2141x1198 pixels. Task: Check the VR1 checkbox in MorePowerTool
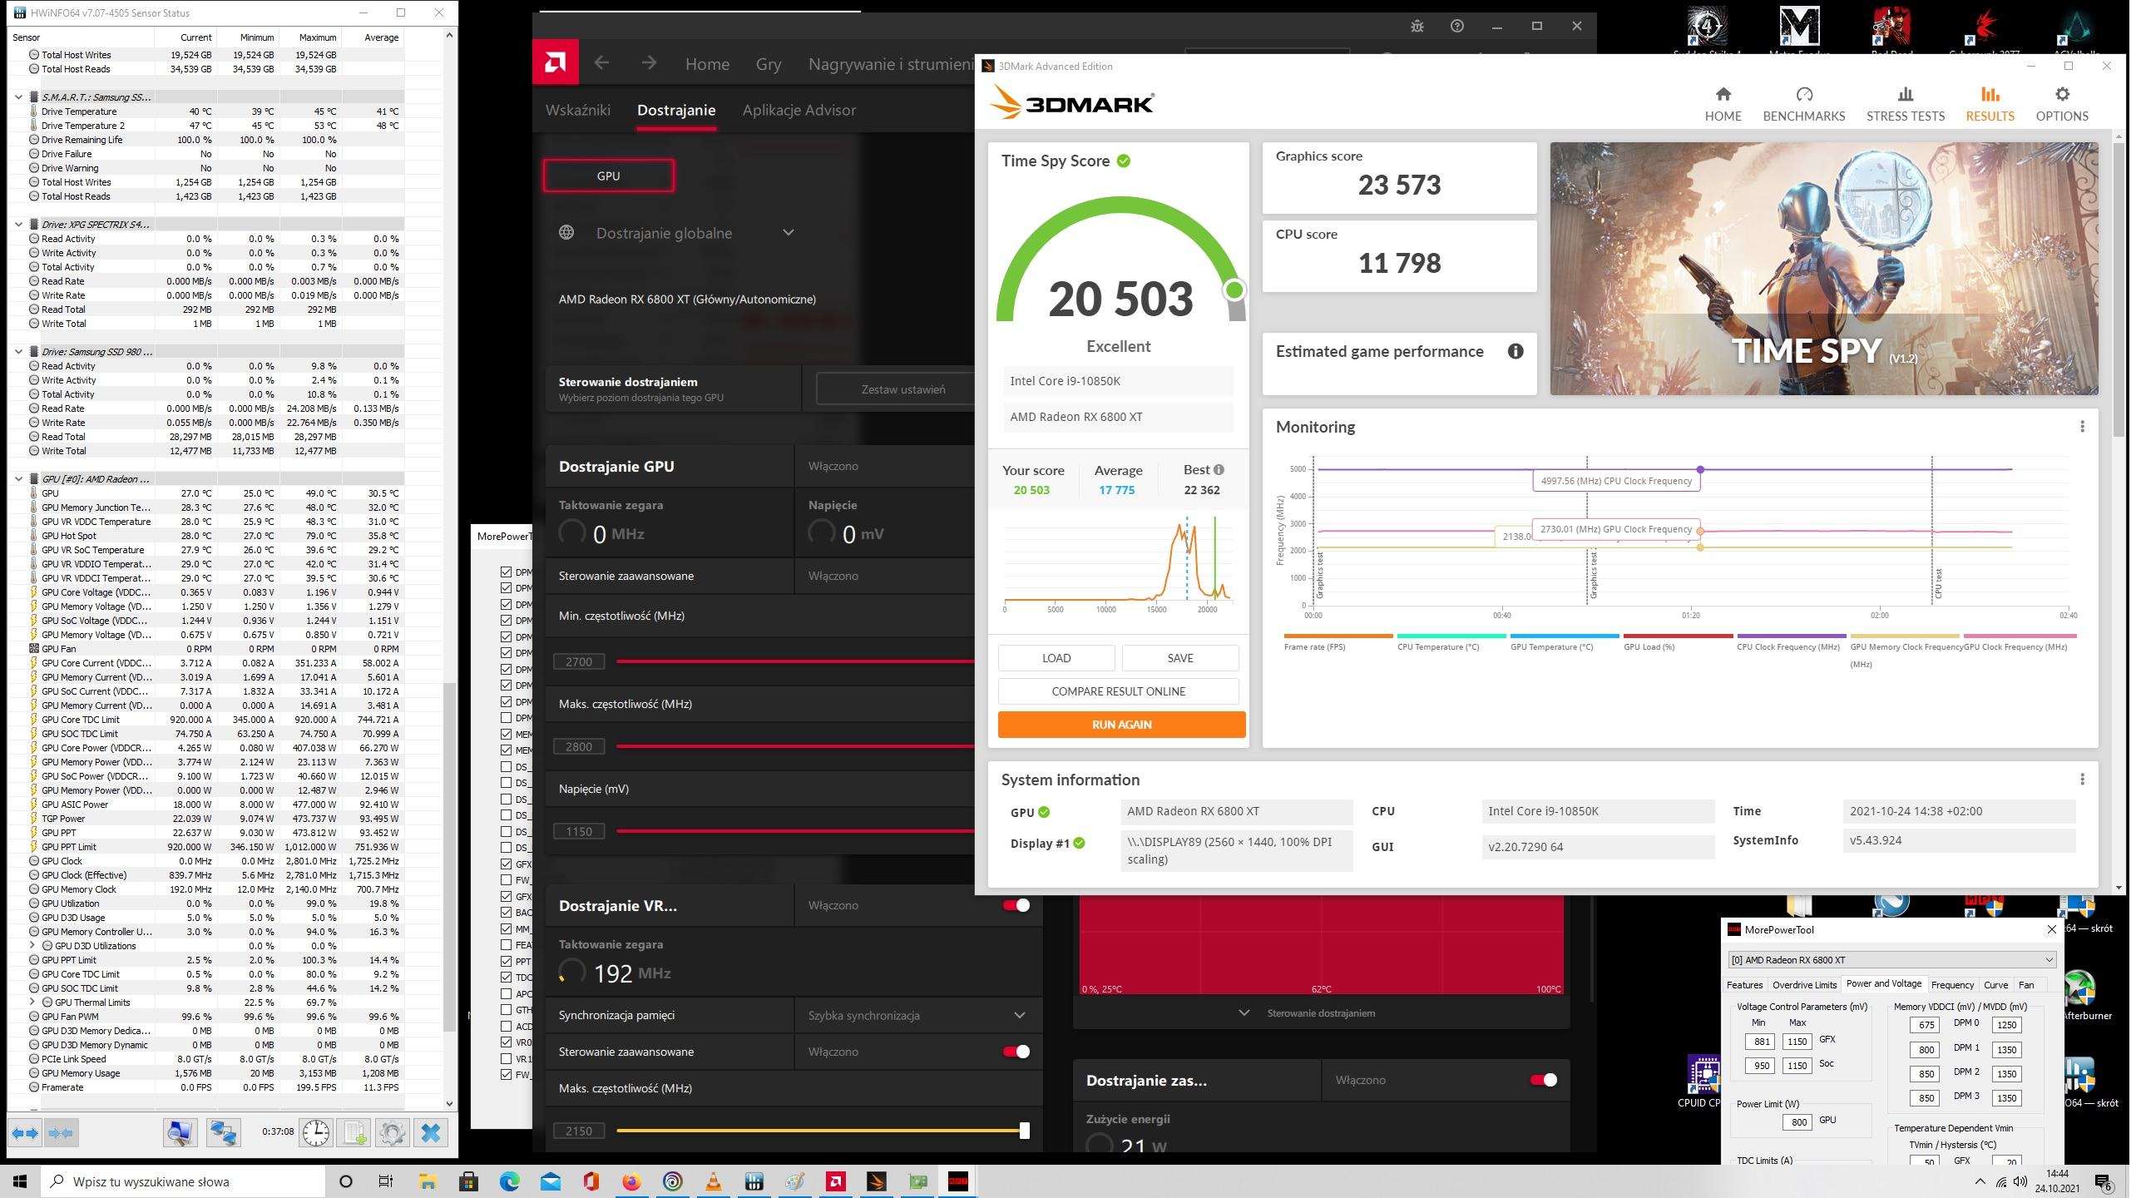(x=507, y=1059)
